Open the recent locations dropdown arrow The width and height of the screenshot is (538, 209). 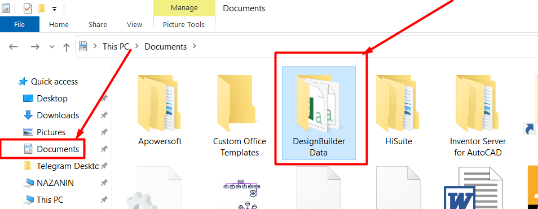(52, 47)
